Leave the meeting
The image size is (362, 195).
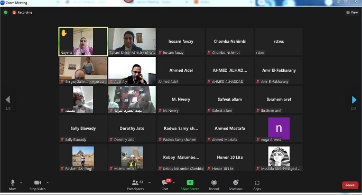(350, 185)
